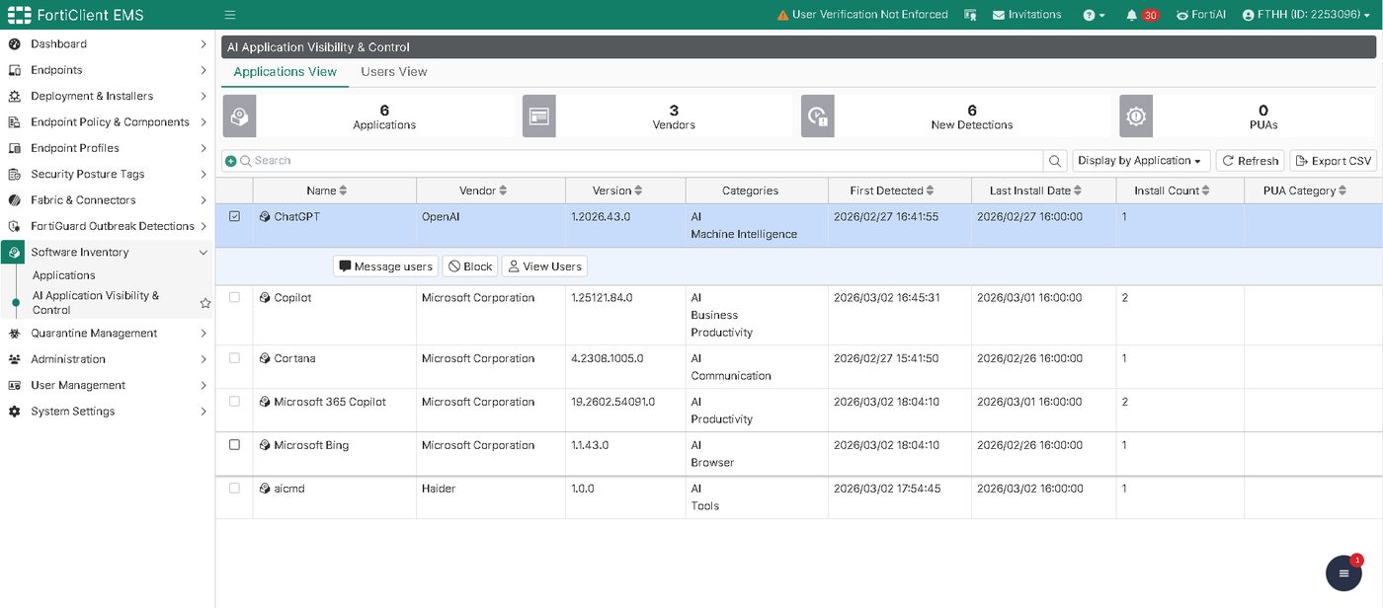
Task: Check the Microsoft 365 Copilot checkbox
Action: click(234, 402)
